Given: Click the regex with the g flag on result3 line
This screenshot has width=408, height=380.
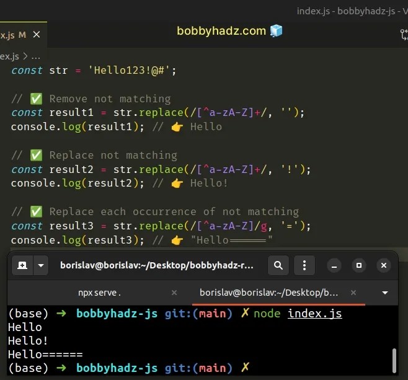Looking at the screenshot, I should [228, 226].
